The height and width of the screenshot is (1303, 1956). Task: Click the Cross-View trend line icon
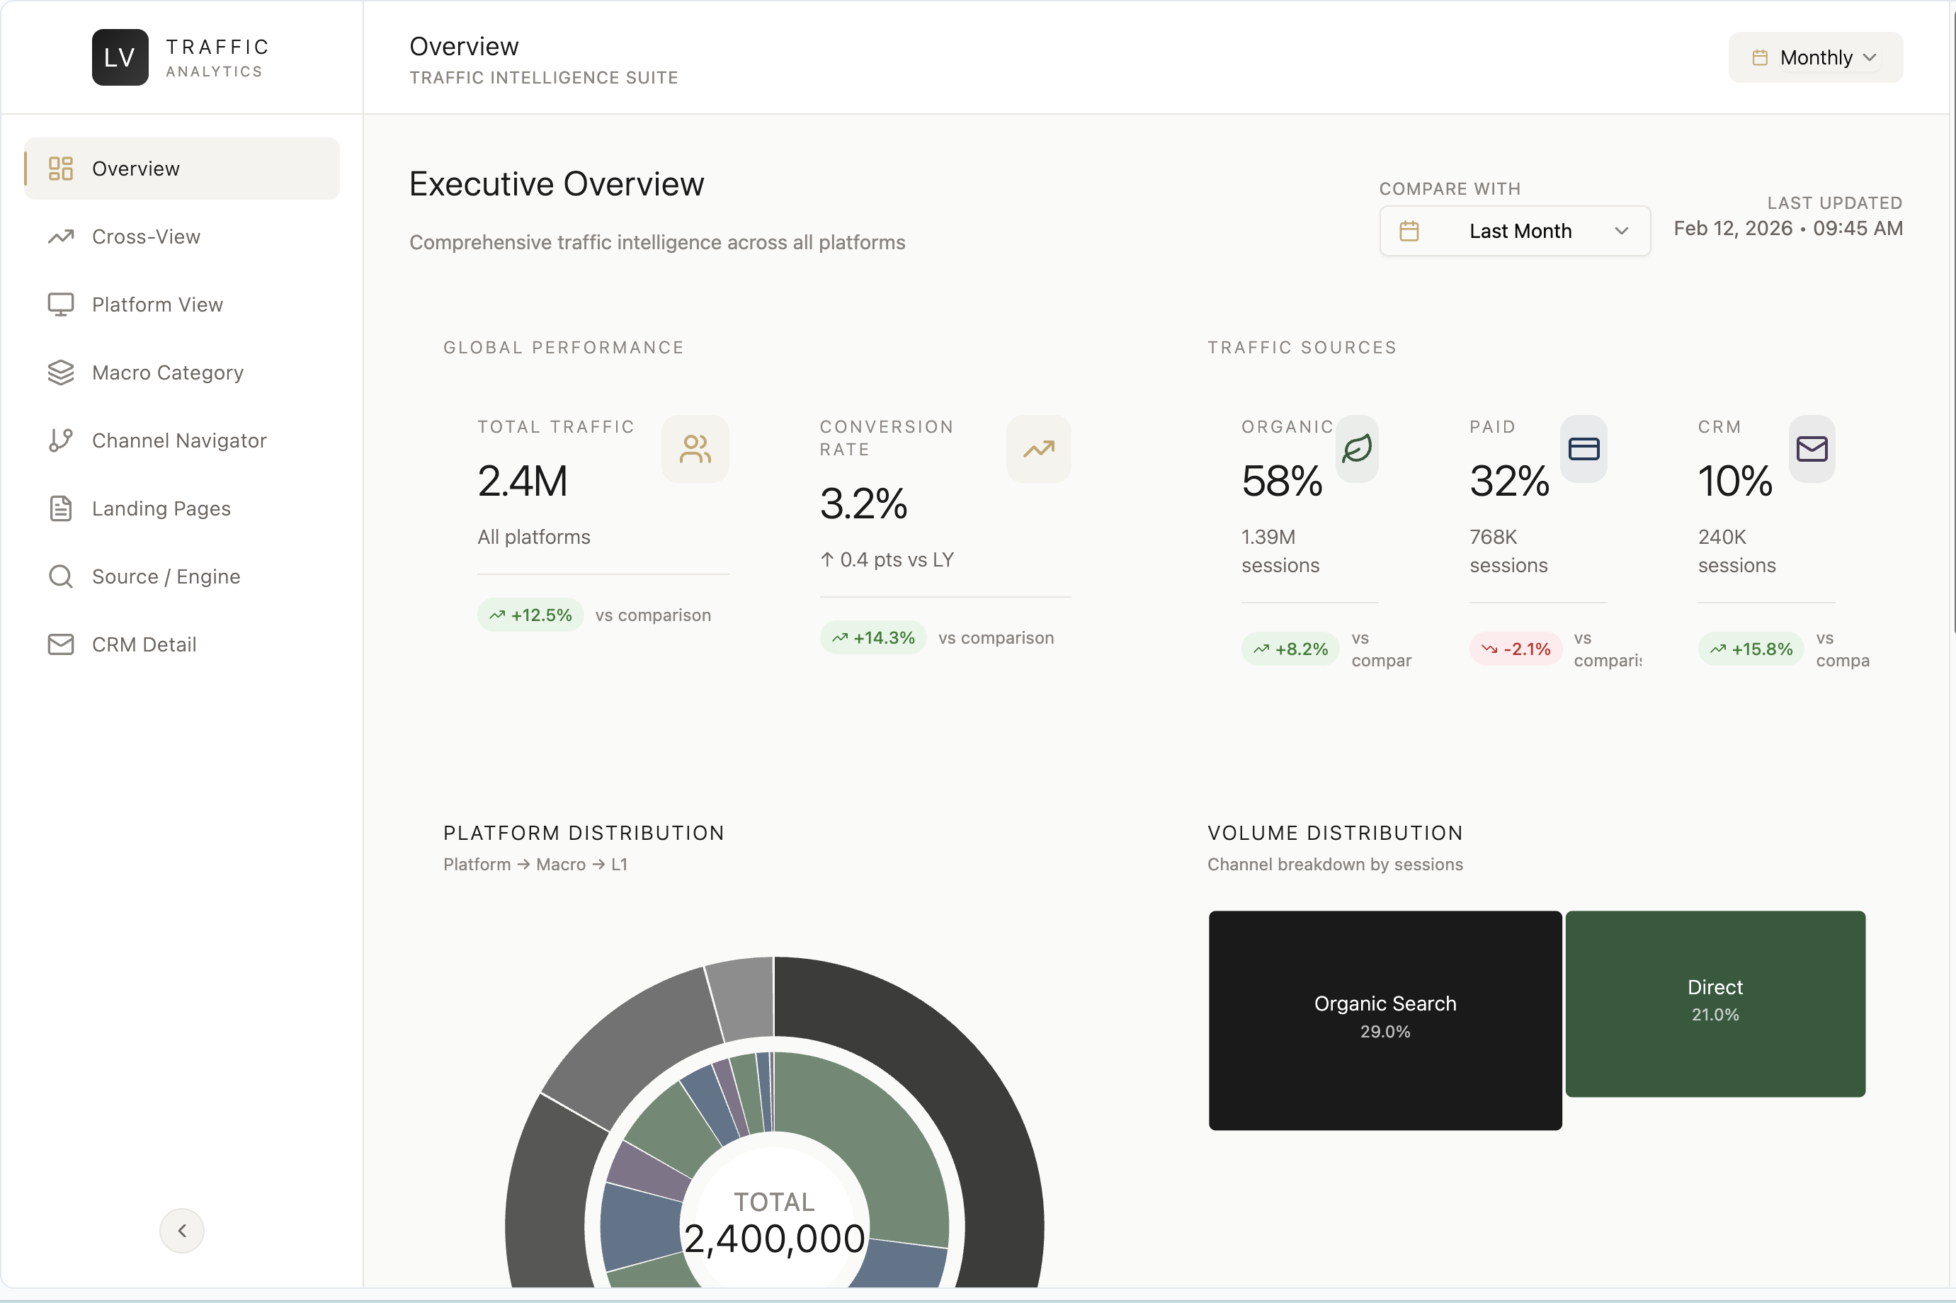(x=61, y=237)
